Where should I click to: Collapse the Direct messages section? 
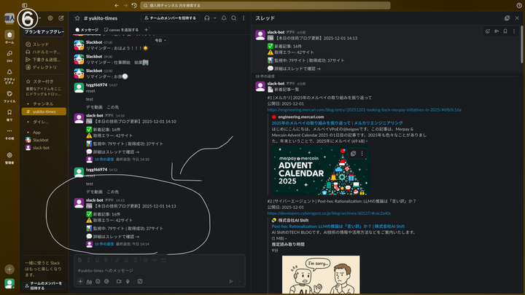coord(28,122)
